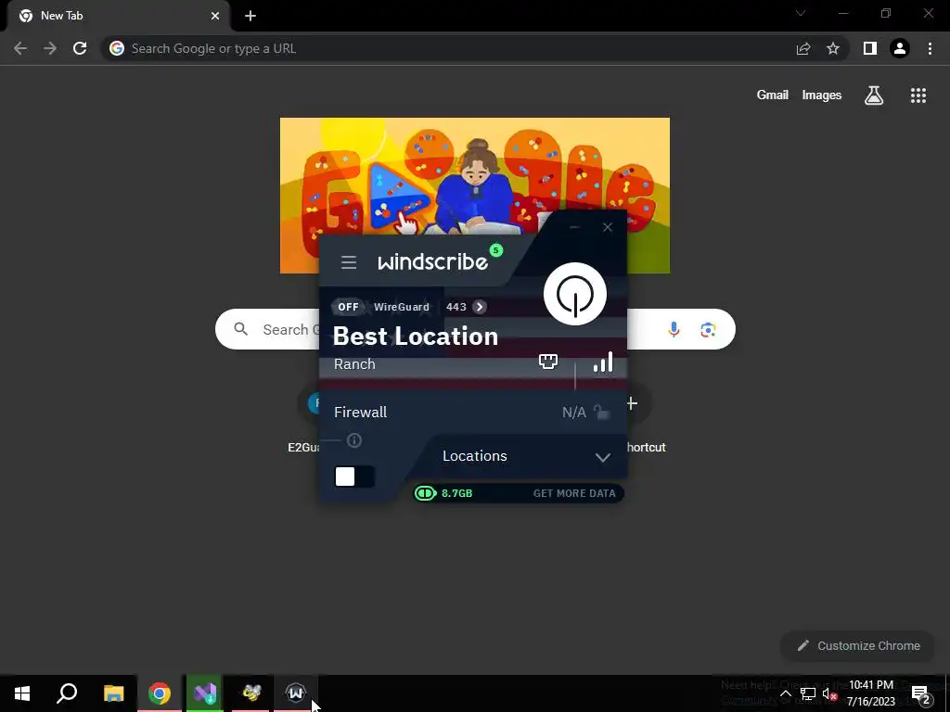Open the Windows notification center
The image size is (950, 712).
point(921,693)
